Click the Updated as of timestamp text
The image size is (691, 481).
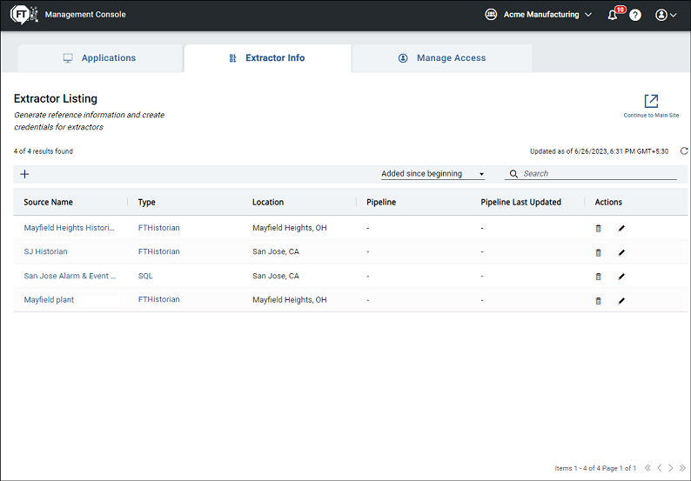coord(599,151)
